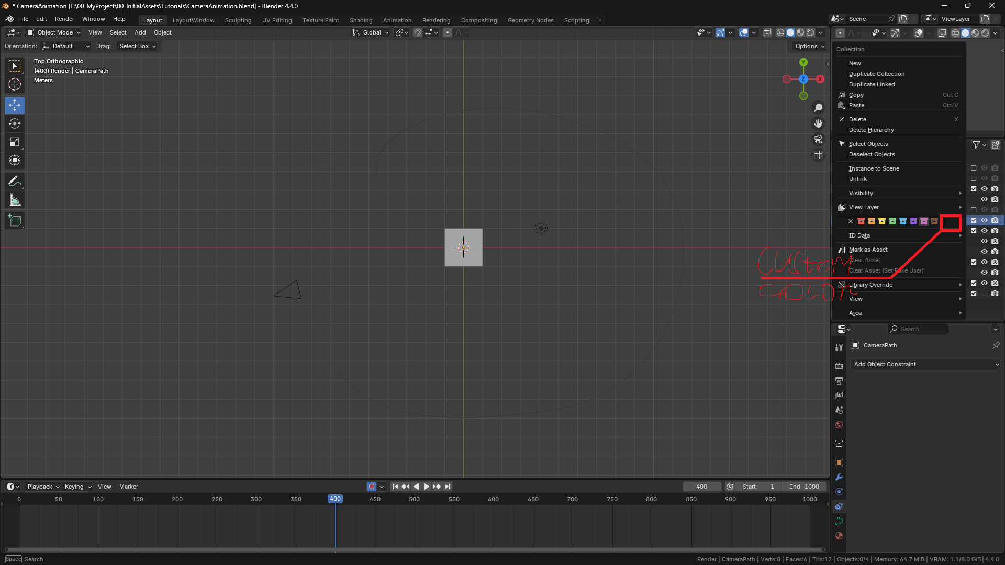This screenshot has height=565, width=1005.
Task: Open the Add Object Constraint dropdown
Action: [926, 364]
